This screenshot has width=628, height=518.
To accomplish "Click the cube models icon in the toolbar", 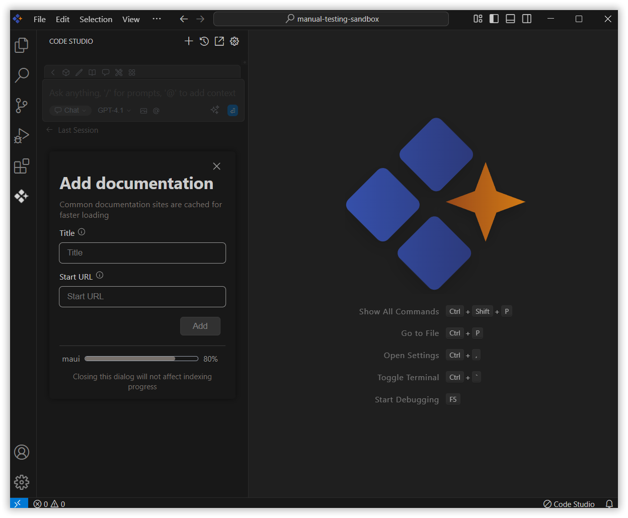I will click(x=66, y=72).
